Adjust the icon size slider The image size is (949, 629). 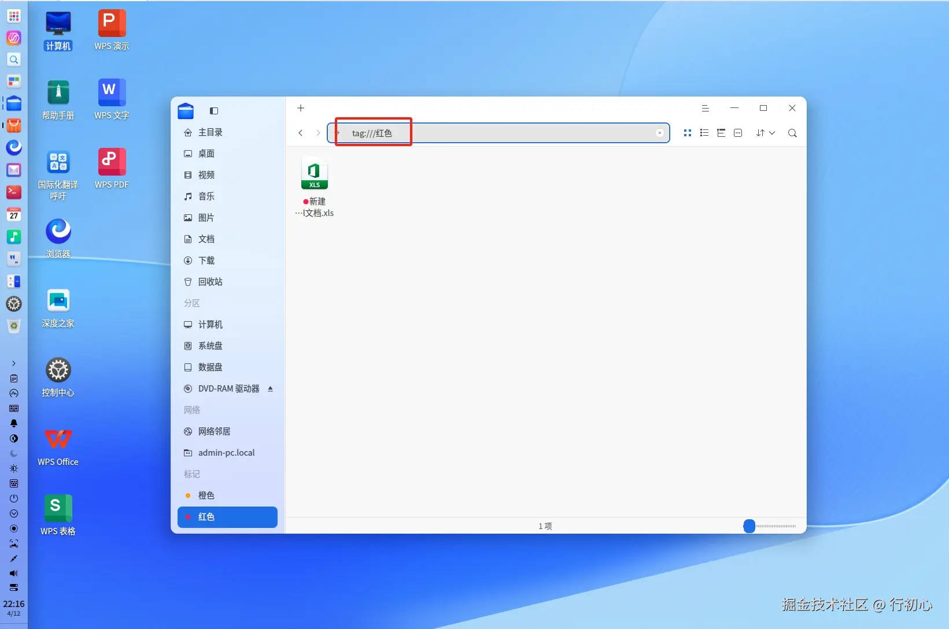pos(749,526)
